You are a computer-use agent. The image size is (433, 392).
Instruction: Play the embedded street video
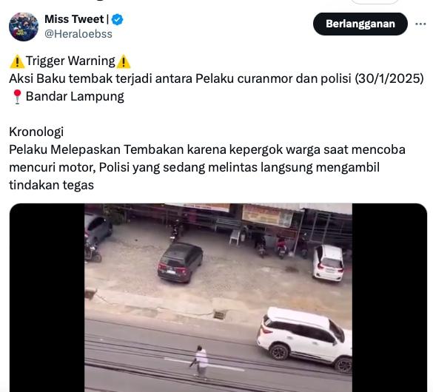tap(218, 297)
